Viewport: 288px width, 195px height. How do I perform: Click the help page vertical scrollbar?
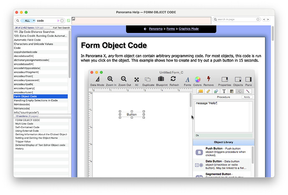[x=273, y=33]
